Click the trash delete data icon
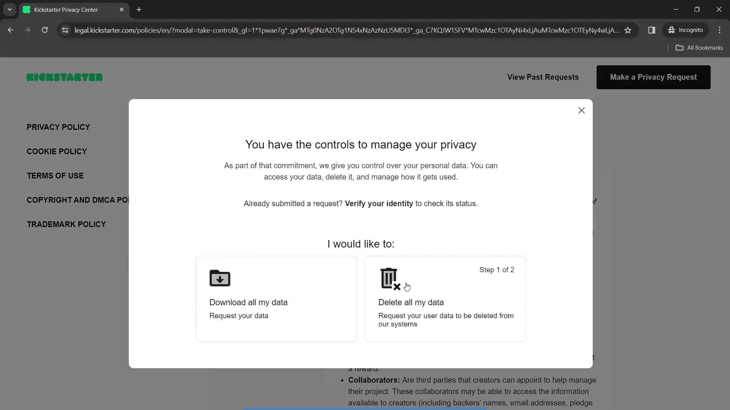 390,279
